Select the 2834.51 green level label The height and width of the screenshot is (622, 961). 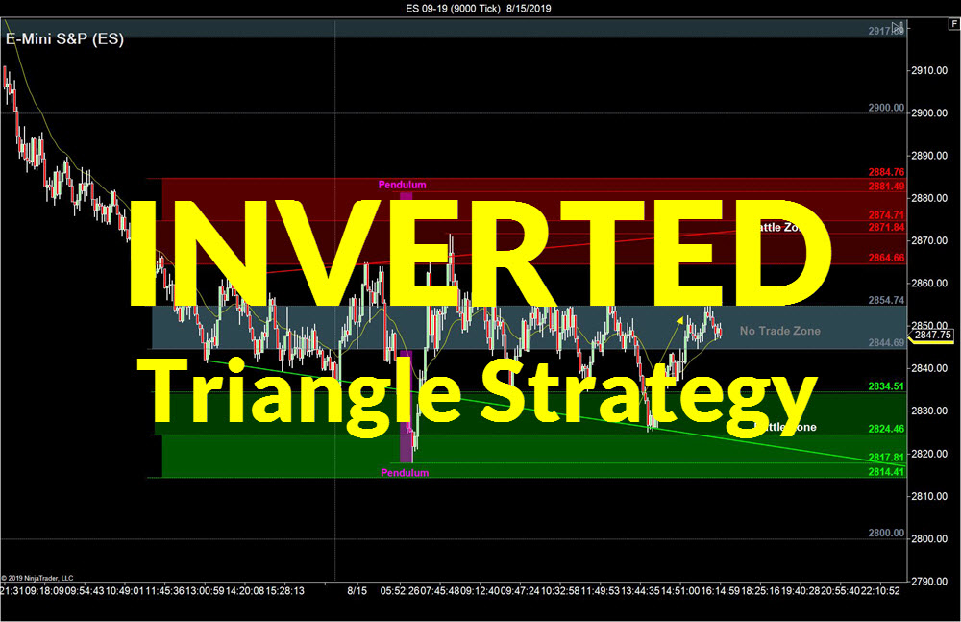tap(886, 386)
